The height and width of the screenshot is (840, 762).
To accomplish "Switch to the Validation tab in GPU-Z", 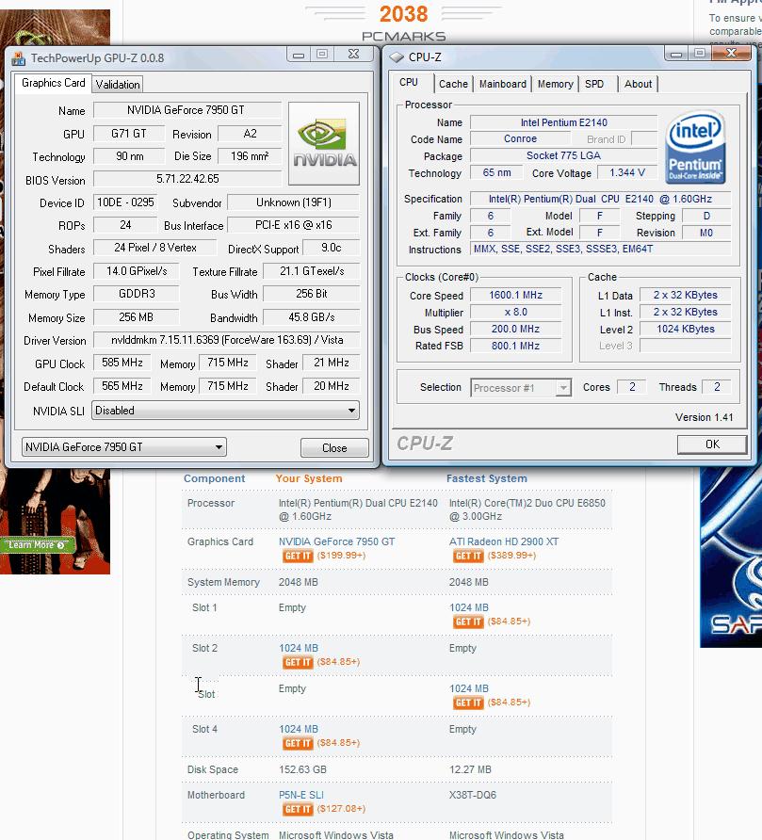I will pos(118,85).
